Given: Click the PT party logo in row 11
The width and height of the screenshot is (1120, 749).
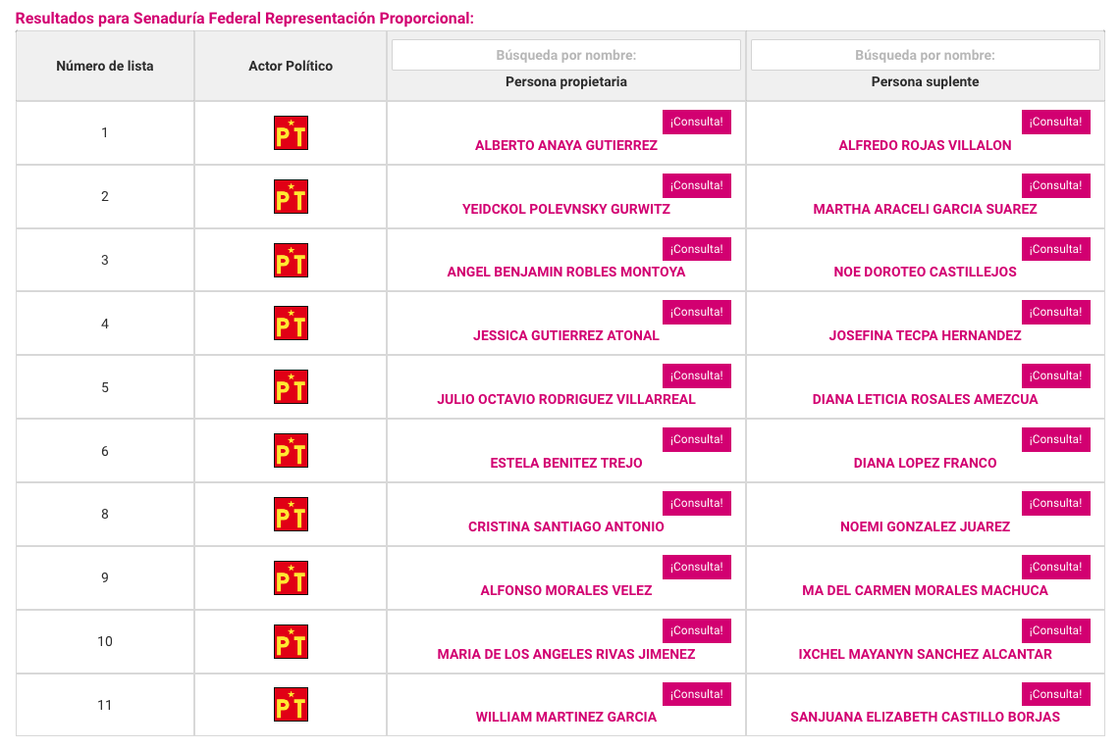Looking at the screenshot, I should pos(291,705).
